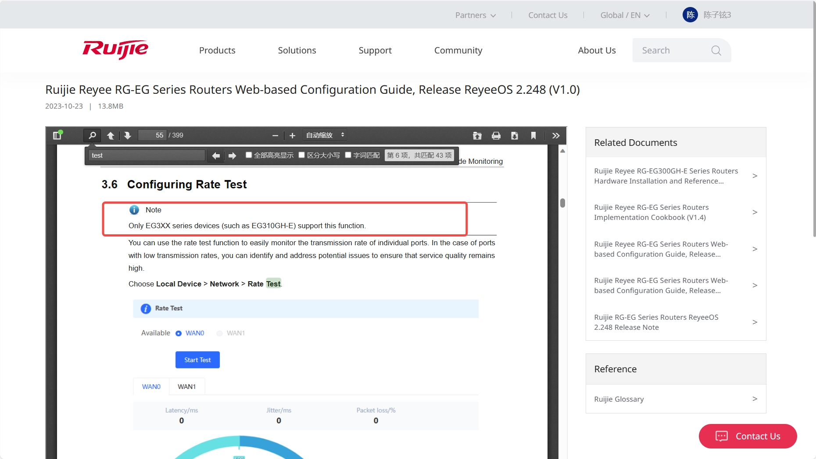Viewport: 816px width, 459px height.
Task: Open the Products menu
Action: tap(217, 50)
